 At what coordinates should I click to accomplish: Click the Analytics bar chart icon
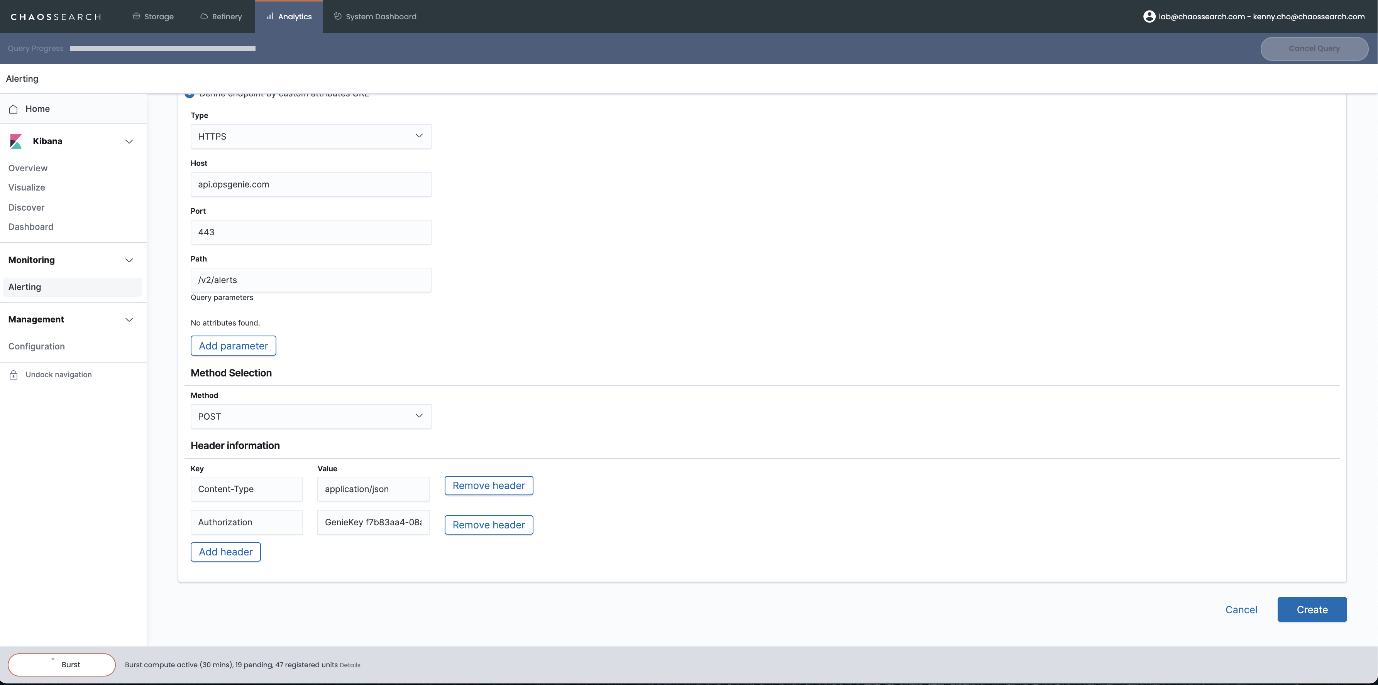270,17
